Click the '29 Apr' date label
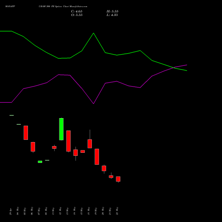222x222 pixels. tap(11, 212)
